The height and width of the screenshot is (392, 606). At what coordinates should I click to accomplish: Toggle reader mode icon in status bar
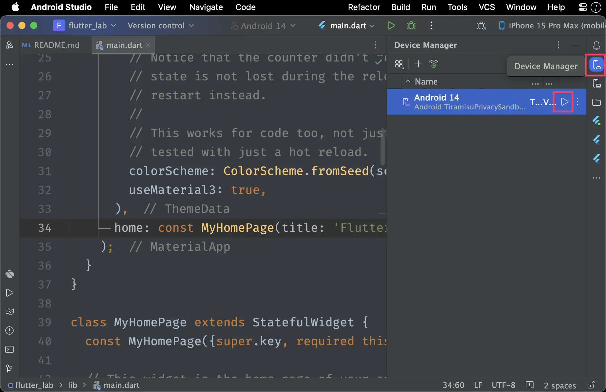pos(529,385)
